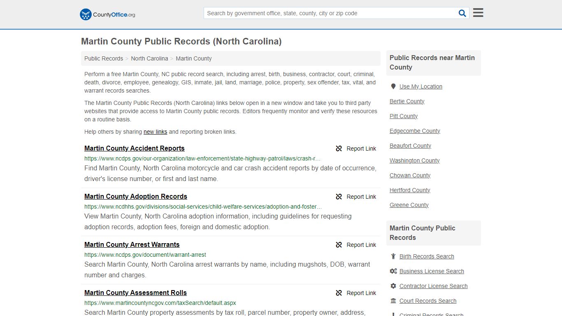Open Greene County records
This screenshot has width=562, height=316.
pos(409,205)
